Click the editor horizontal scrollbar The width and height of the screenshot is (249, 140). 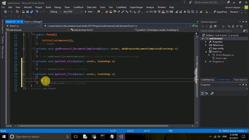94,126
